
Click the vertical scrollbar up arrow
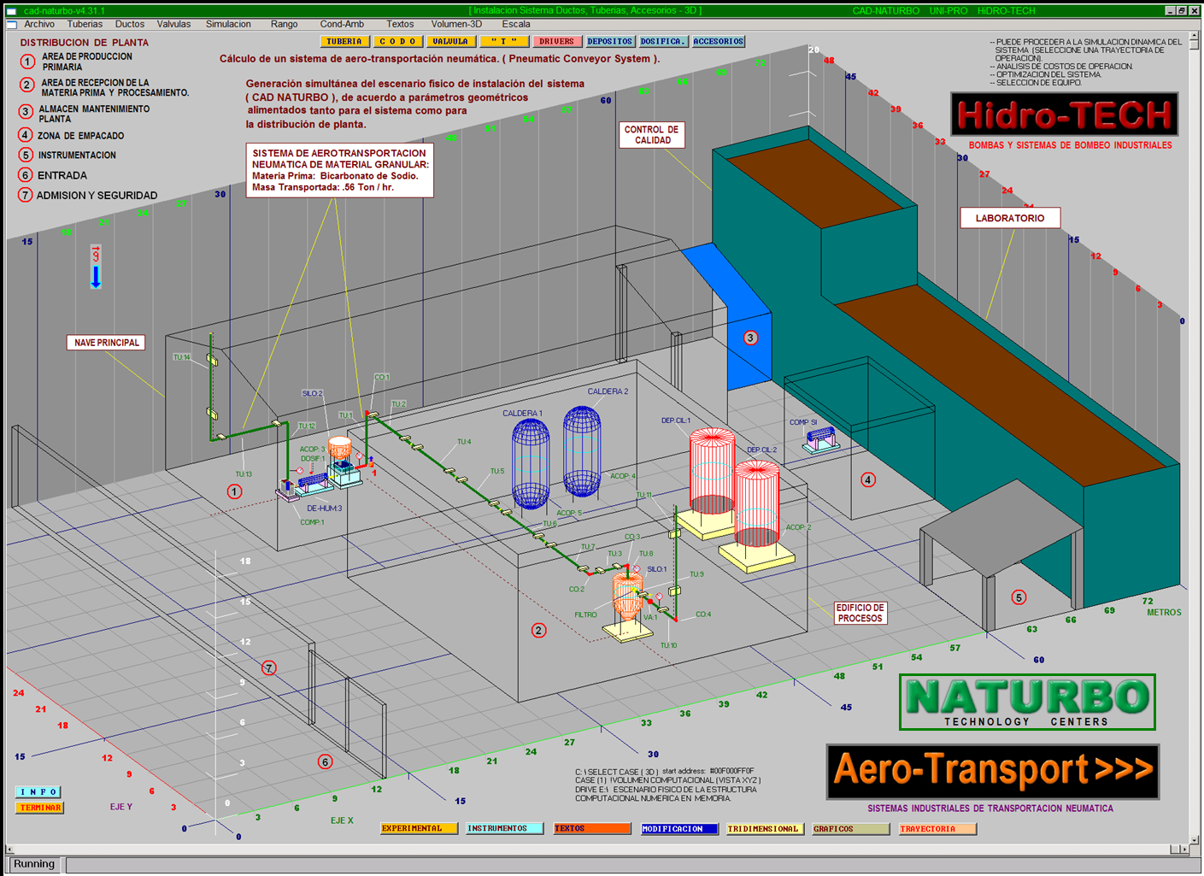[x=1194, y=38]
